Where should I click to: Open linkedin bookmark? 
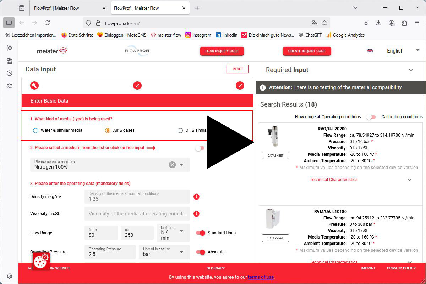pyautogui.click(x=226, y=35)
